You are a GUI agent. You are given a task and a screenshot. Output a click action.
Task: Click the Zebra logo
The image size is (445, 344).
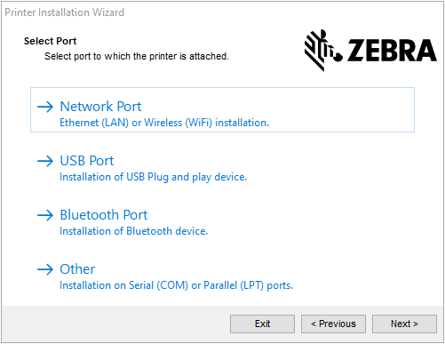point(370,51)
